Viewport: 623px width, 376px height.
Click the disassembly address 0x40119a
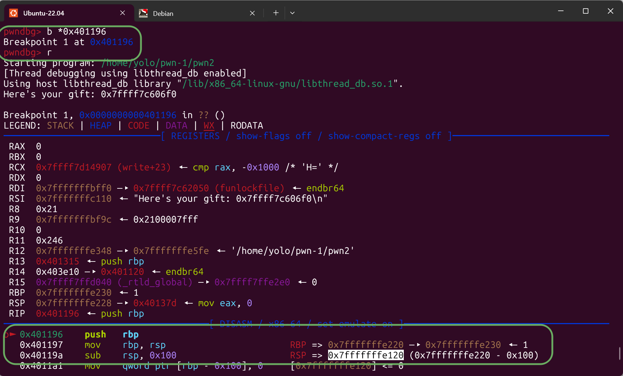click(x=41, y=355)
